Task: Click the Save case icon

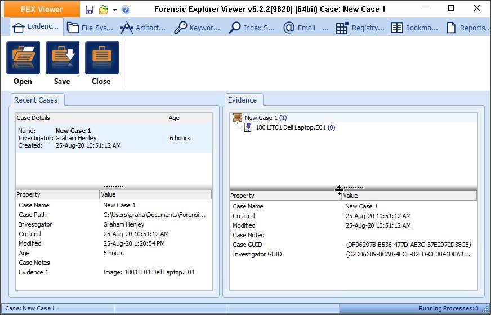Action: [62, 58]
